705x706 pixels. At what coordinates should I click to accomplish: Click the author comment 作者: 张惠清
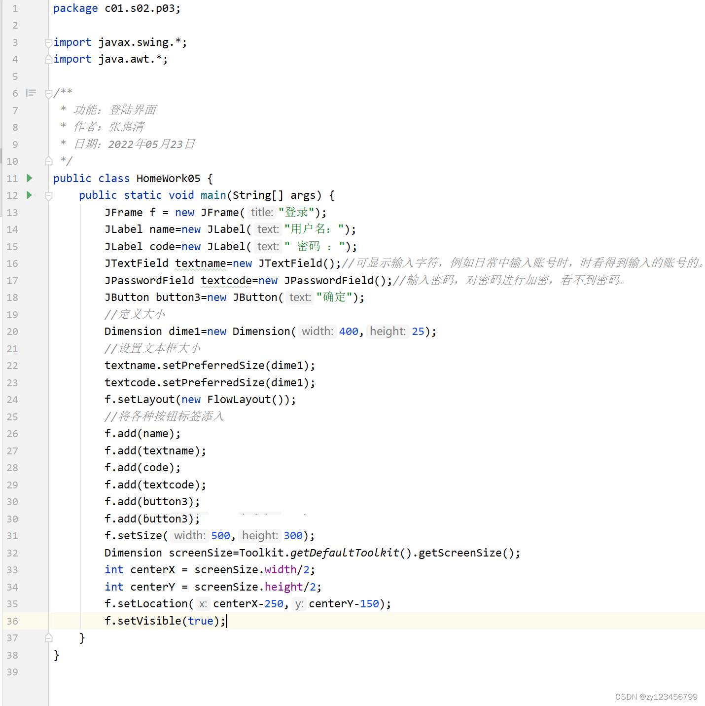[109, 127]
